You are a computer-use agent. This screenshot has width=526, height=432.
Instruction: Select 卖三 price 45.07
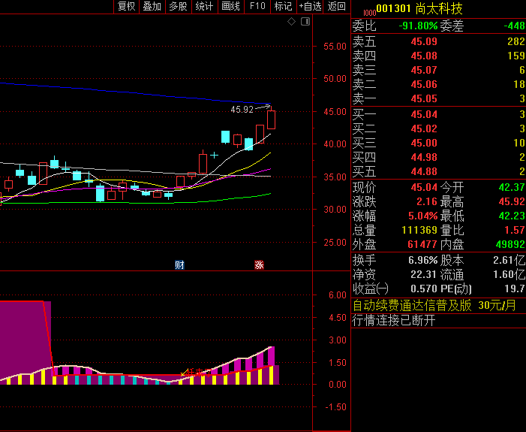pyautogui.click(x=424, y=70)
